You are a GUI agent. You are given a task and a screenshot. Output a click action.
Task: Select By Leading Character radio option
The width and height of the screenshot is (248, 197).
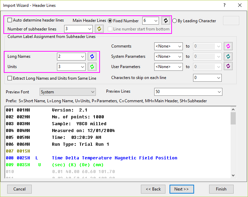[x=175, y=21]
